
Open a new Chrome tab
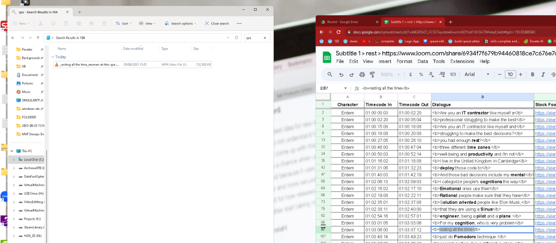(x=450, y=22)
